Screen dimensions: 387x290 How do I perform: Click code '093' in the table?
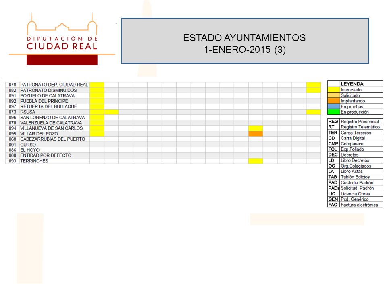tap(12, 161)
